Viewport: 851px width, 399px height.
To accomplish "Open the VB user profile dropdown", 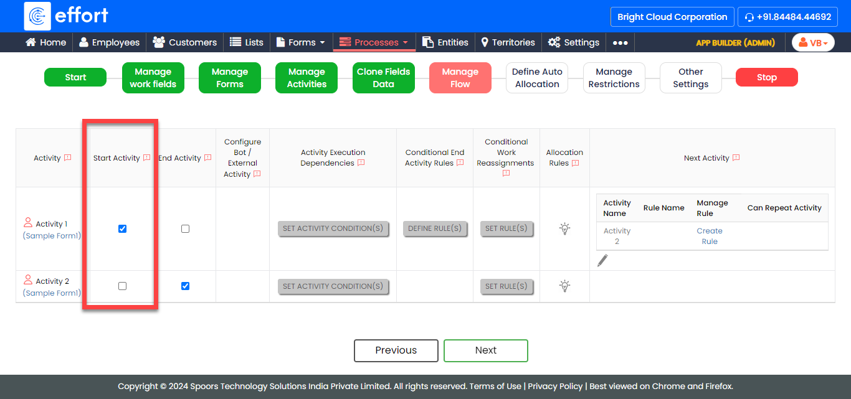I will click(x=813, y=42).
